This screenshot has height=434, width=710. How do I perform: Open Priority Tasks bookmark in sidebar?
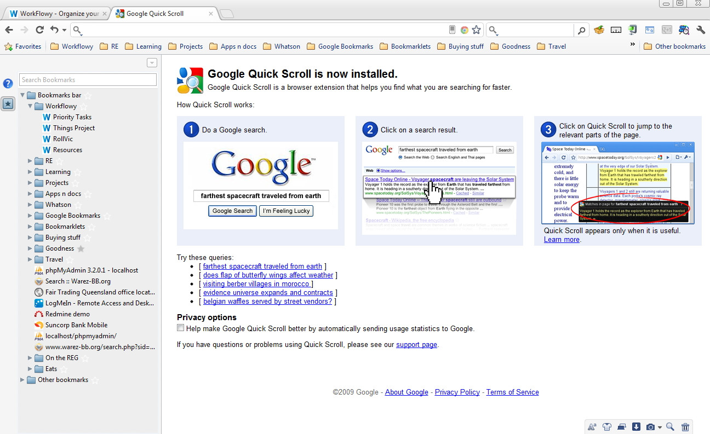coord(67,117)
